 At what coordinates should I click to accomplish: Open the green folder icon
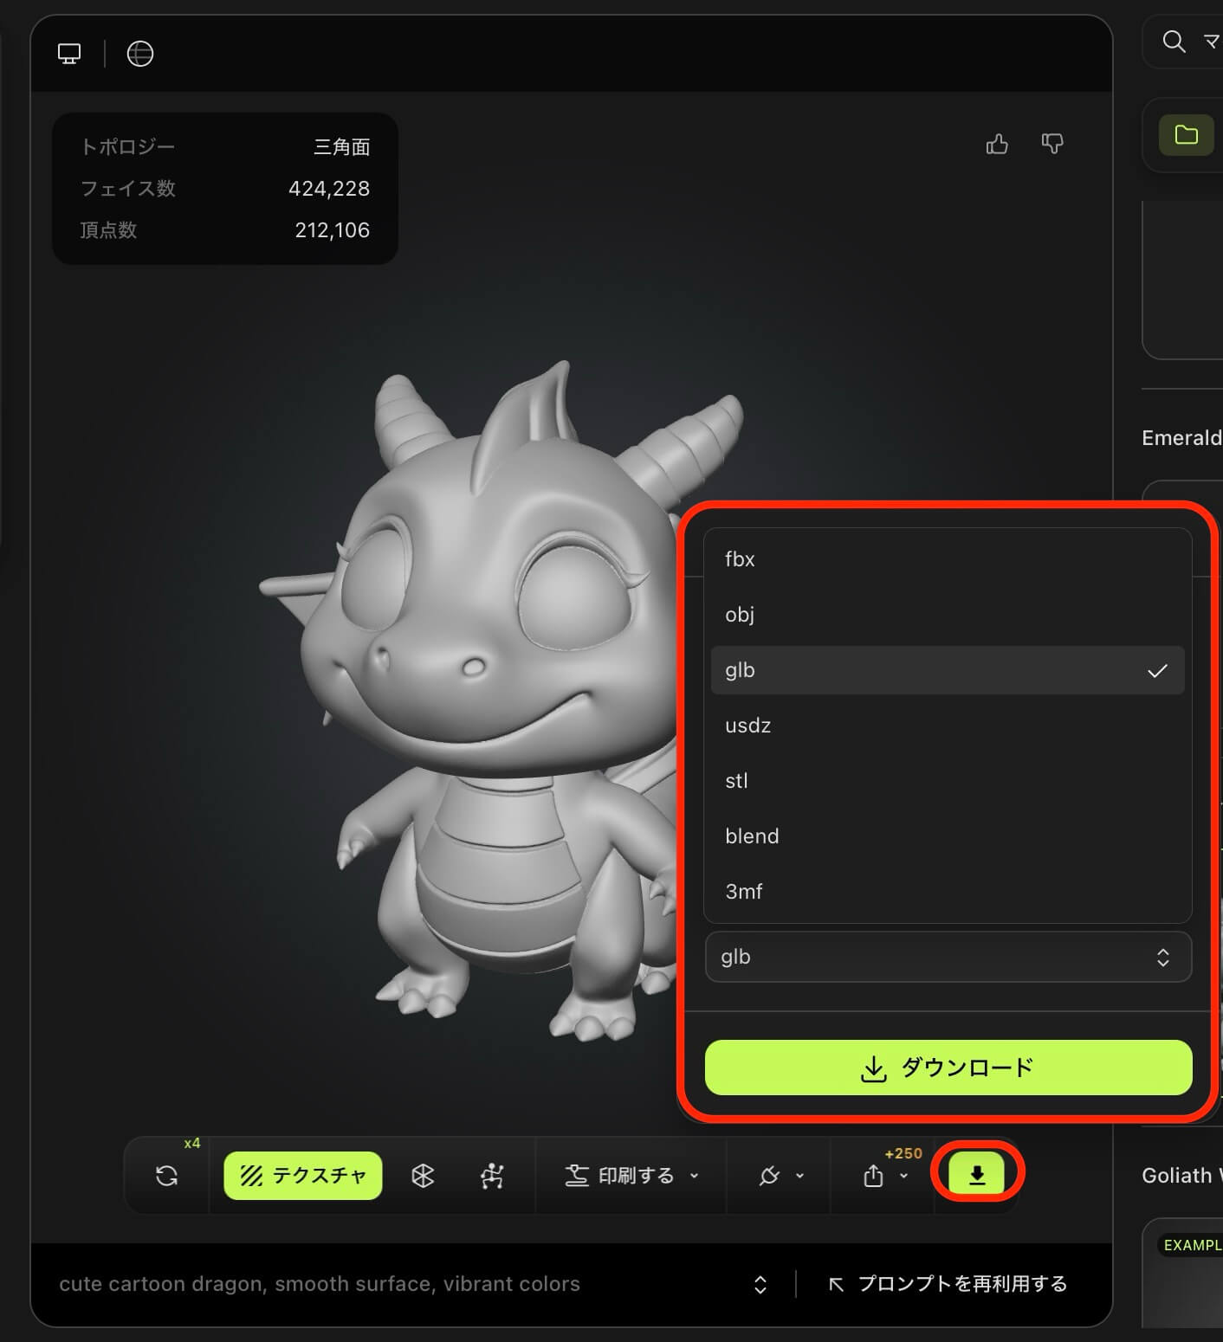point(1186,135)
